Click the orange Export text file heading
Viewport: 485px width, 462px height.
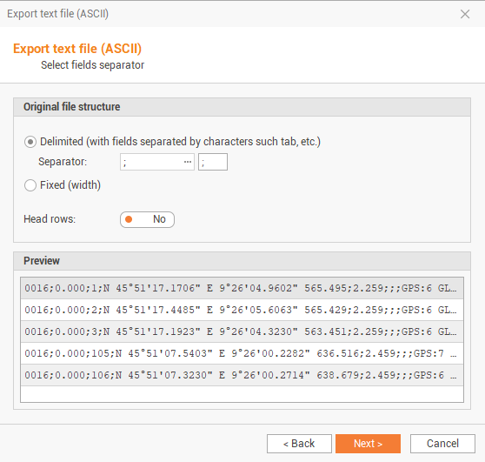[77, 49]
